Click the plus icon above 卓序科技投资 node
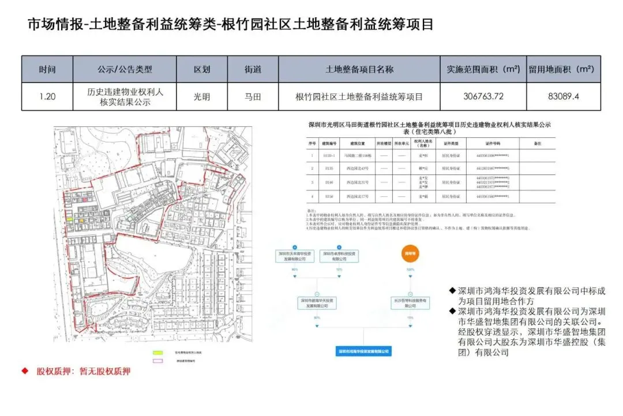Viewport: 623px width, 416px height. click(339, 247)
